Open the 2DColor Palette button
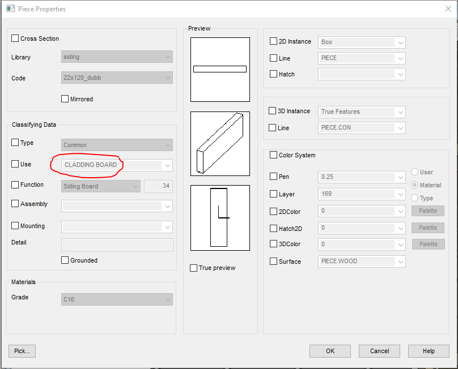Image resolution: width=458 pixels, height=369 pixels. (428, 211)
